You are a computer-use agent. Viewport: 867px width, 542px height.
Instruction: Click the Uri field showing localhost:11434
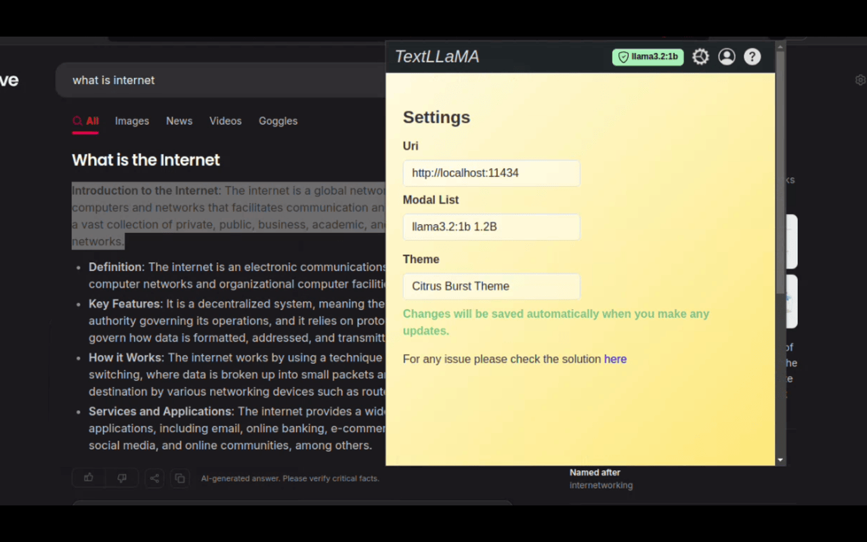491,173
